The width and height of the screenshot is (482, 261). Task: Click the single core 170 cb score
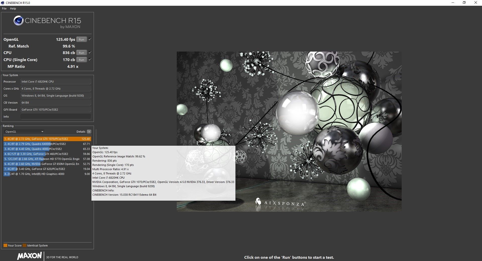point(69,60)
